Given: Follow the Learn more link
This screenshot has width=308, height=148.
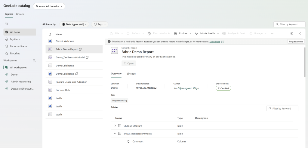Looking at the screenshot, I should point(215,42).
